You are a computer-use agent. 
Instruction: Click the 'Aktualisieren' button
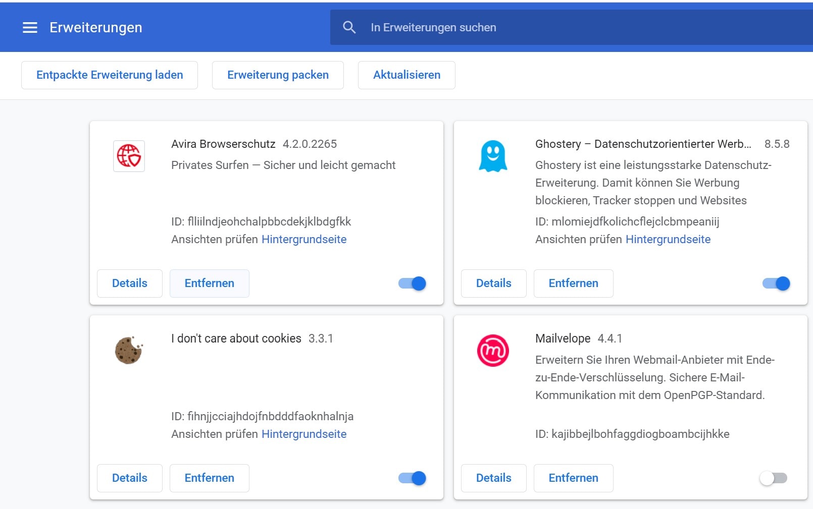point(406,75)
